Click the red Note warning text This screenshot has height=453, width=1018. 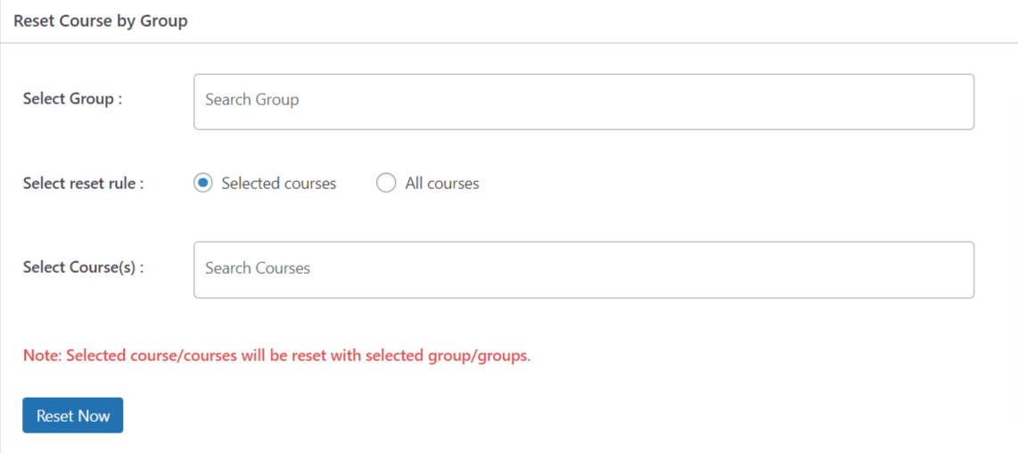(x=276, y=356)
